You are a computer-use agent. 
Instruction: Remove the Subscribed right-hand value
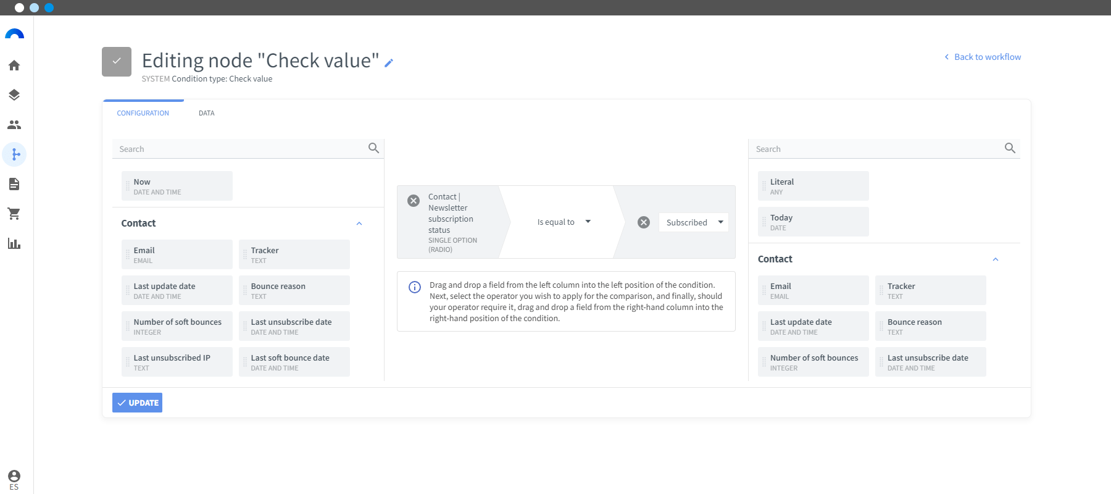pyautogui.click(x=644, y=222)
